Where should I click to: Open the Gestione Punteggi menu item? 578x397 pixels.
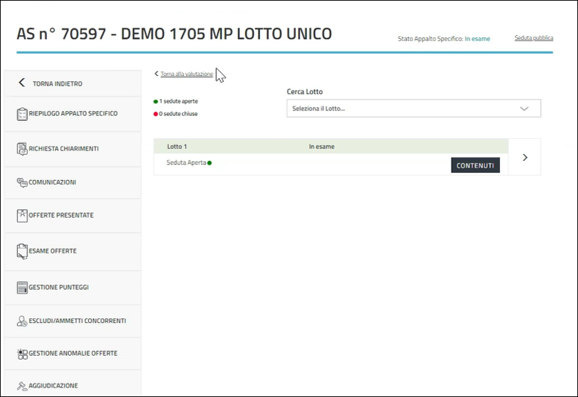(59, 287)
